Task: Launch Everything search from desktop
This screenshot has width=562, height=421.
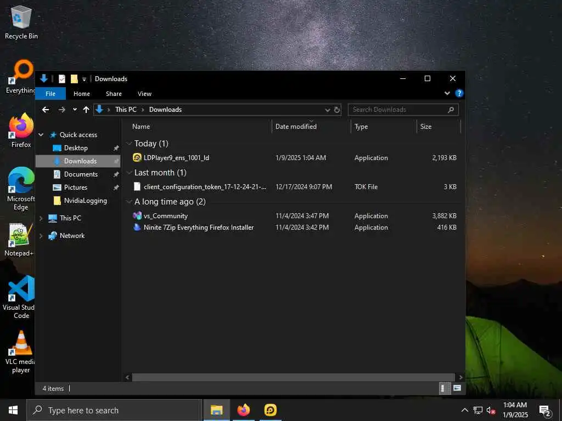Action: pyautogui.click(x=21, y=77)
